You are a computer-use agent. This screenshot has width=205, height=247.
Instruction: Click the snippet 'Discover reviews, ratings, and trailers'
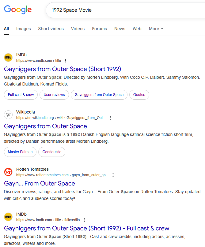click(43, 192)
